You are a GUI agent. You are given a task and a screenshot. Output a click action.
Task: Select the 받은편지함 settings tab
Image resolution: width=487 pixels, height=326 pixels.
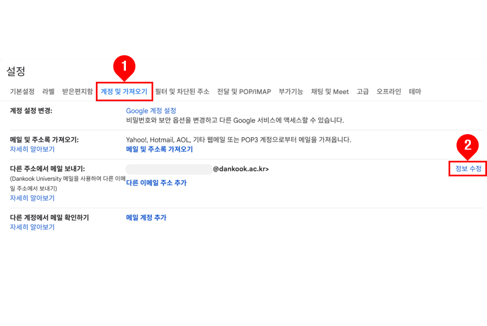click(x=77, y=92)
